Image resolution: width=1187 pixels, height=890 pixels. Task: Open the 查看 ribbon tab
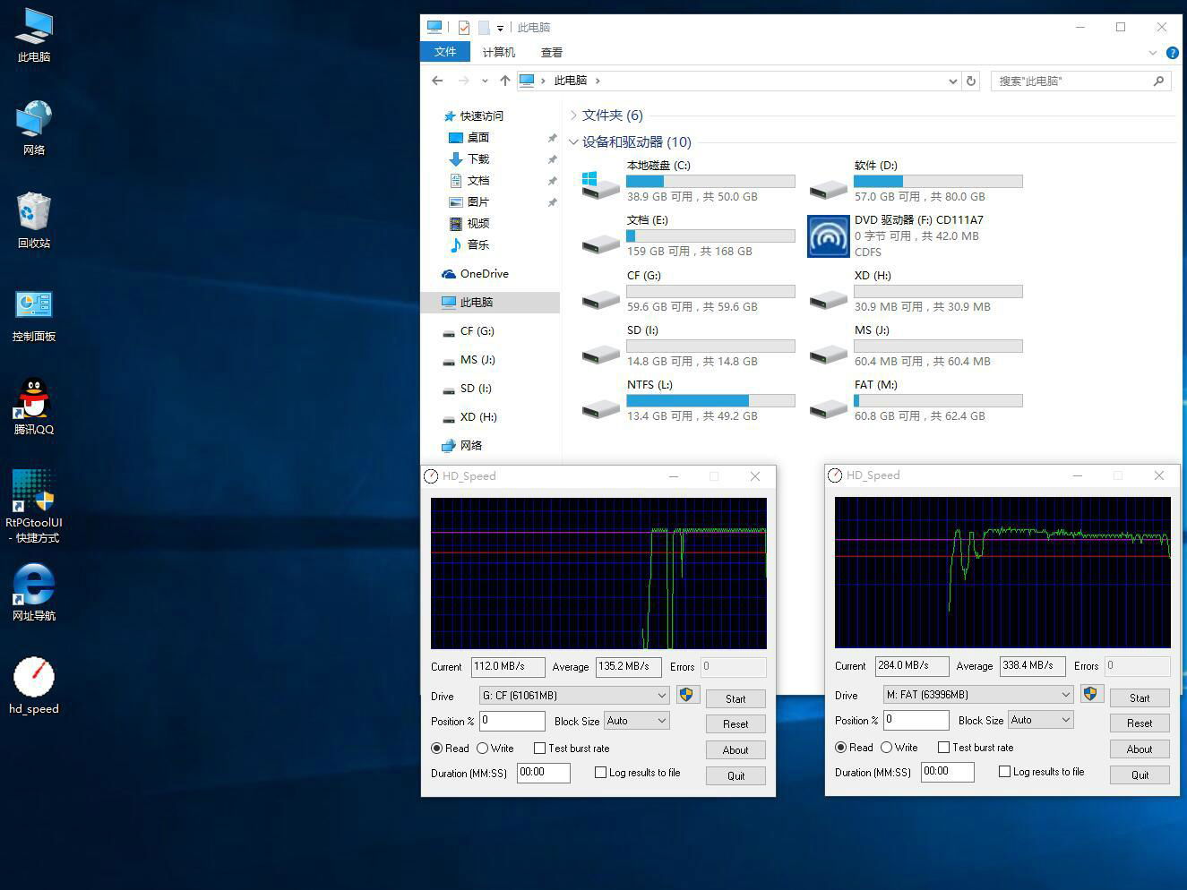click(x=552, y=53)
